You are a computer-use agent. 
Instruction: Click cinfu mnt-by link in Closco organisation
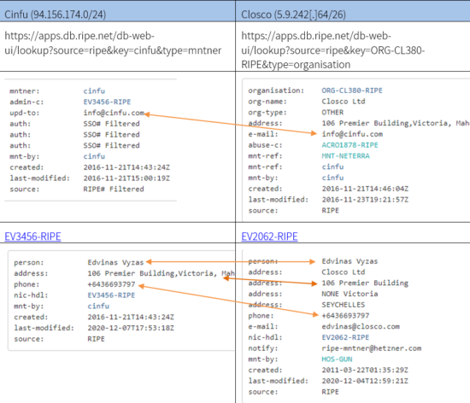(x=332, y=178)
